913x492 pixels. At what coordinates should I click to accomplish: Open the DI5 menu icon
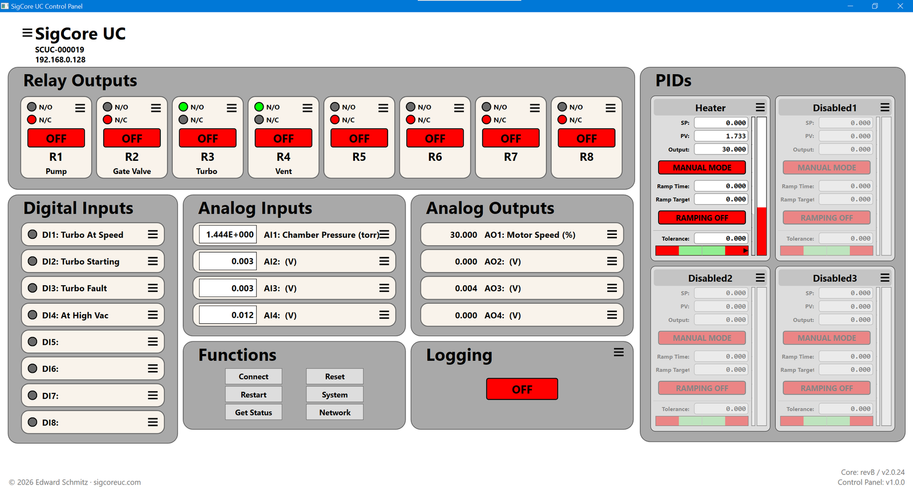tap(153, 341)
